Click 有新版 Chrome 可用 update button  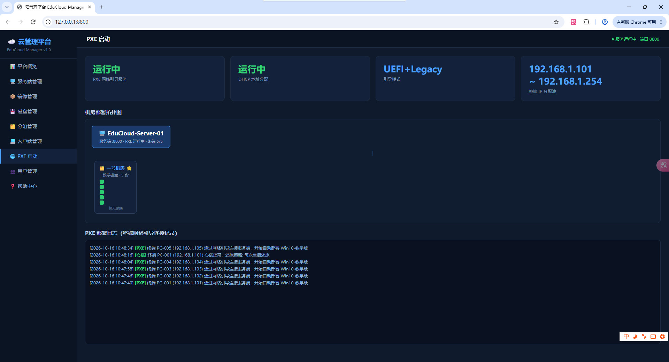click(x=639, y=22)
